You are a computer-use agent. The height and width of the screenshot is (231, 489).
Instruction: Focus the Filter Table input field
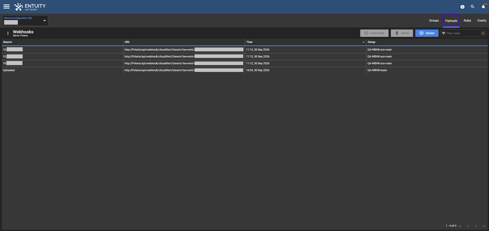coord(463,33)
